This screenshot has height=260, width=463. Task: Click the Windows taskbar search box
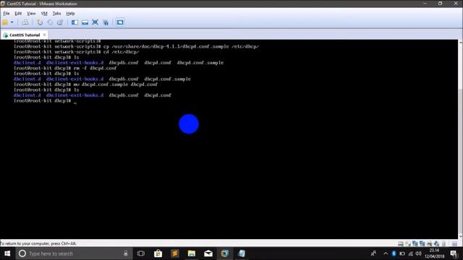click(x=73, y=253)
